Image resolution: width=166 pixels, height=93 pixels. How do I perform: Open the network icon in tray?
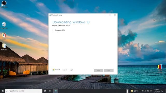click(145, 91)
